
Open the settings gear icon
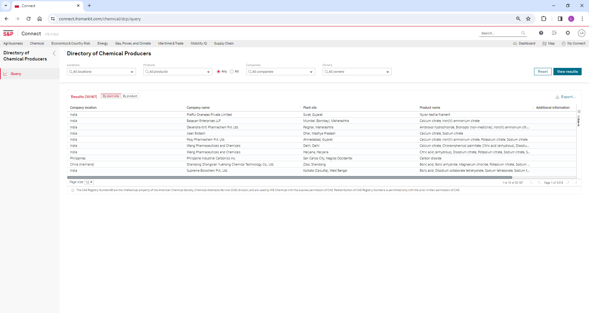(568, 33)
